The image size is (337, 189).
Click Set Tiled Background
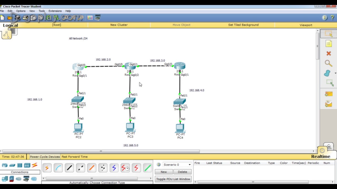click(x=243, y=25)
